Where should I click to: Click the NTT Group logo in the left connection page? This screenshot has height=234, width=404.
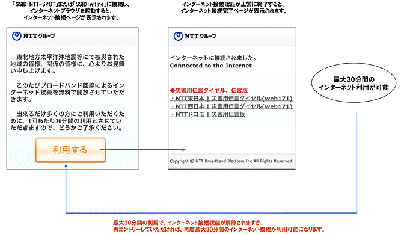(x=34, y=36)
